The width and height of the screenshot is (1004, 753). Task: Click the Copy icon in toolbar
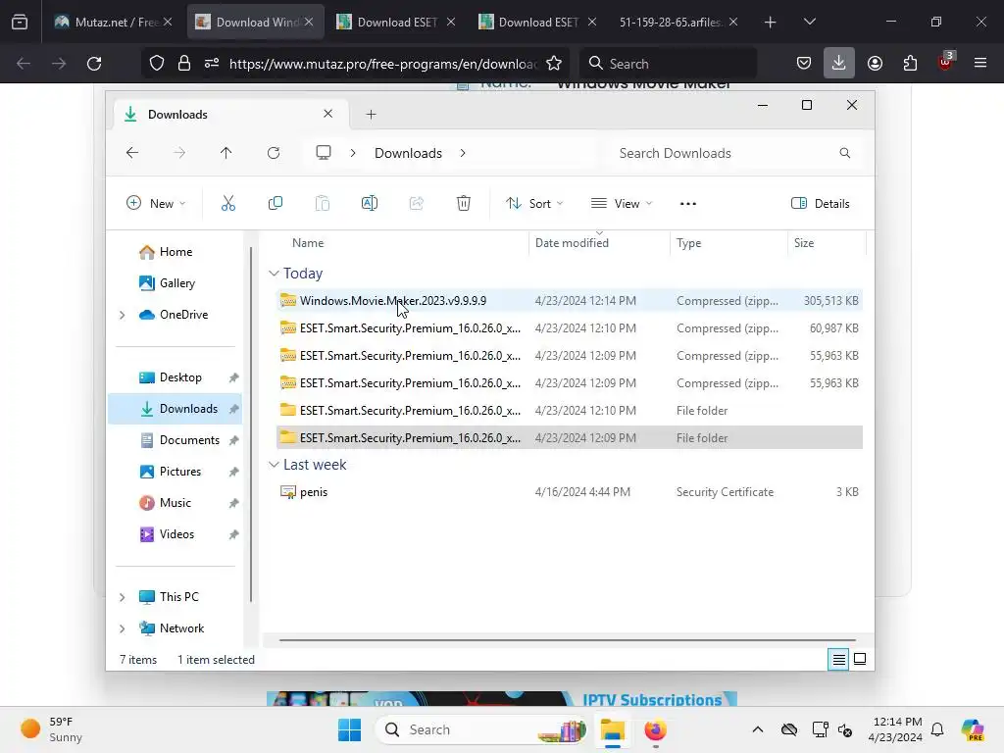click(276, 204)
